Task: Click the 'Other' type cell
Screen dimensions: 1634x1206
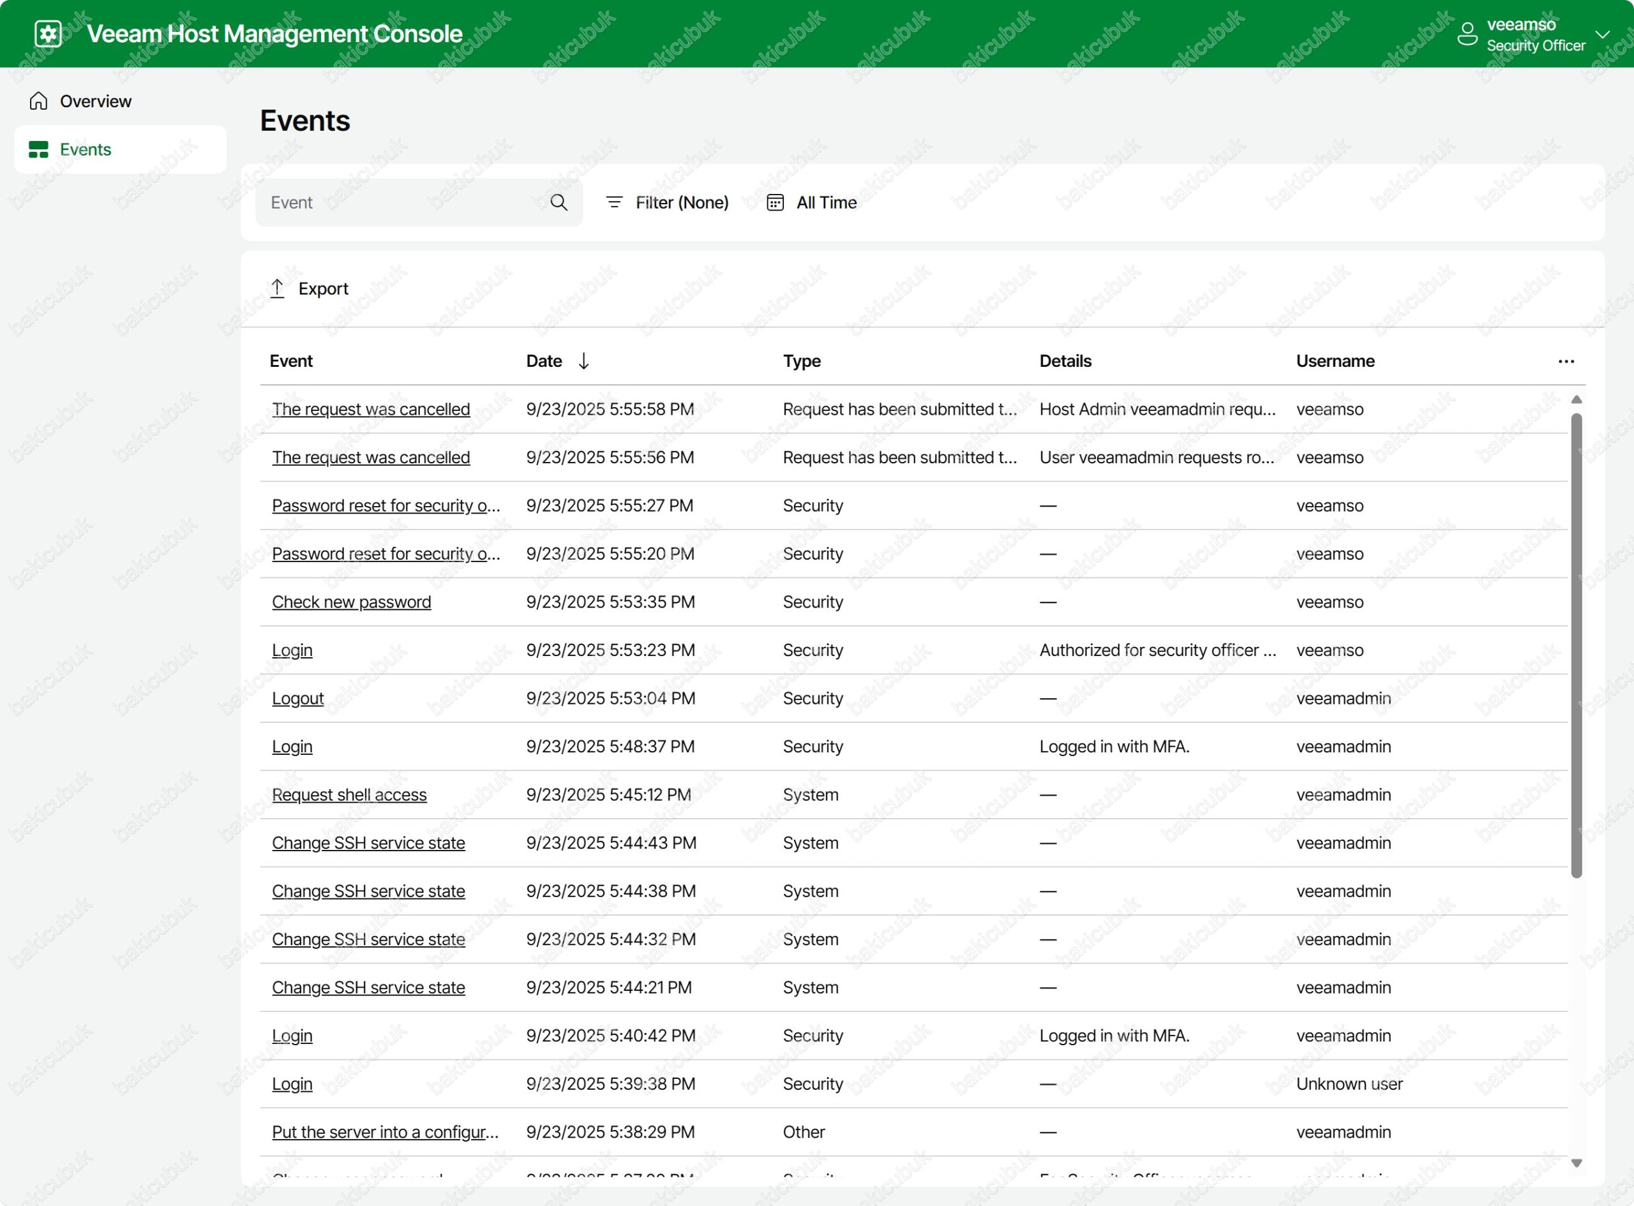Action: [x=803, y=1132]
